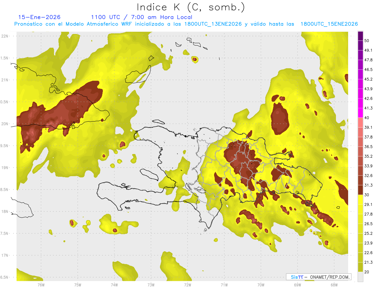Click color scale value '32.6'
Image resolution: width=375 pixels, height=289 pixels.
click(x=368, y=176)
